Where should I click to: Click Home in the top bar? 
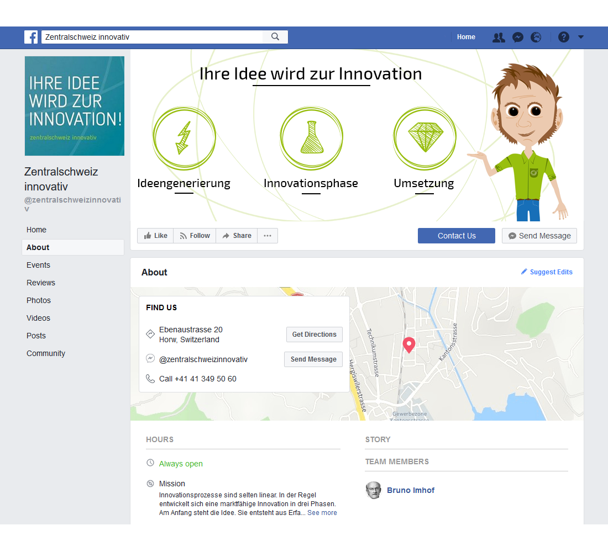tap(466, 37)
